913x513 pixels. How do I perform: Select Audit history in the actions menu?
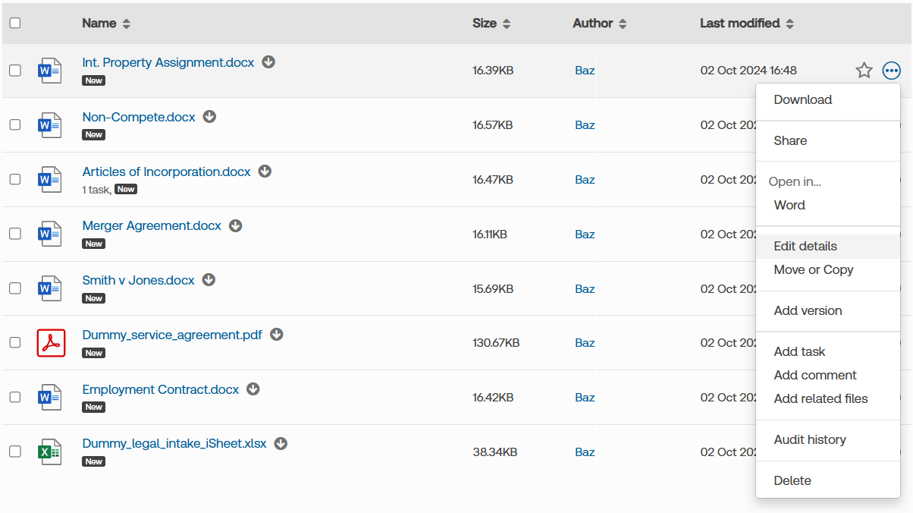(x=809, y=439)
